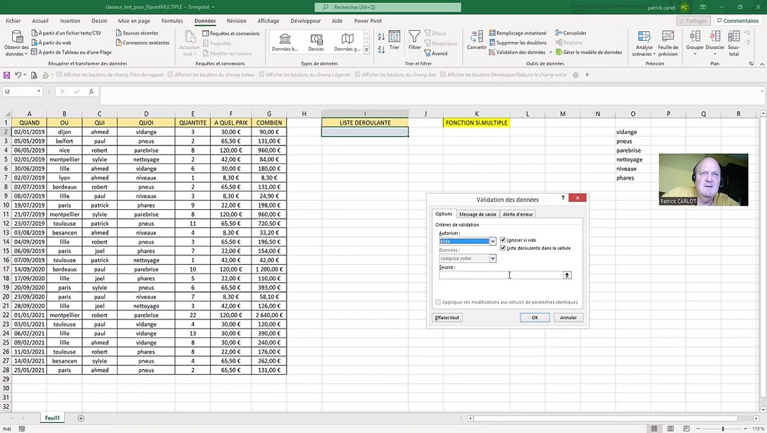This screenshot has width=767, height=433.
Task: Open the Name Box dropdown arrow
Action: tap(39, 91)
